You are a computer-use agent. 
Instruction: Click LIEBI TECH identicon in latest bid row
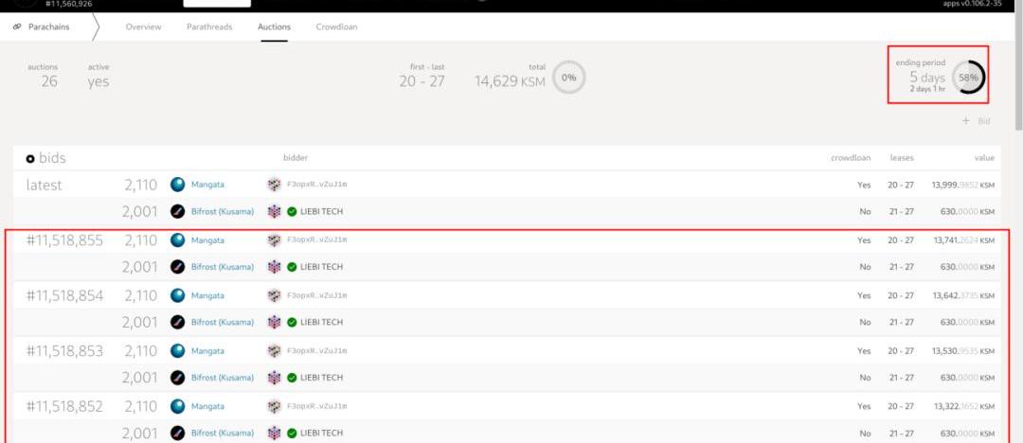pyautogui.click(x=275, y=212)
